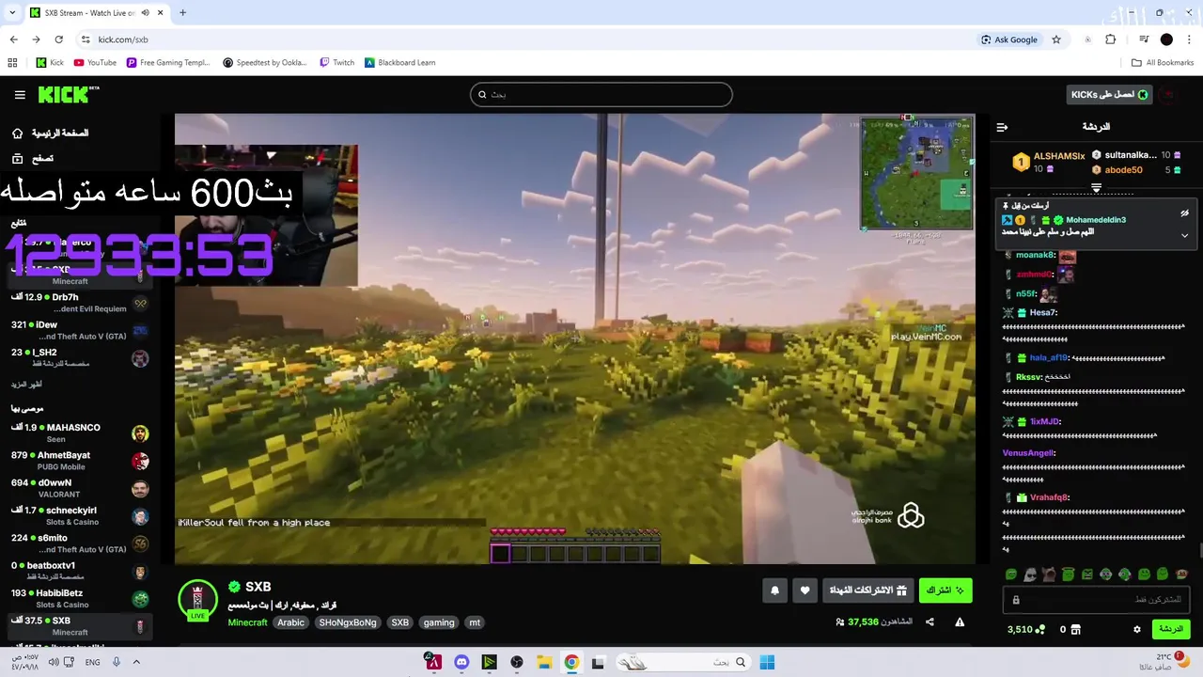Click the subscribers-only chat input box
This screenshot has height=677, width=1203.
pos(1098,600)
